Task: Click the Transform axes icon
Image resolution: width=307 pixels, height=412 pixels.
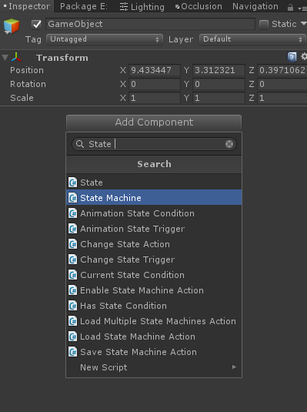Action: click(x=16, y=57)
